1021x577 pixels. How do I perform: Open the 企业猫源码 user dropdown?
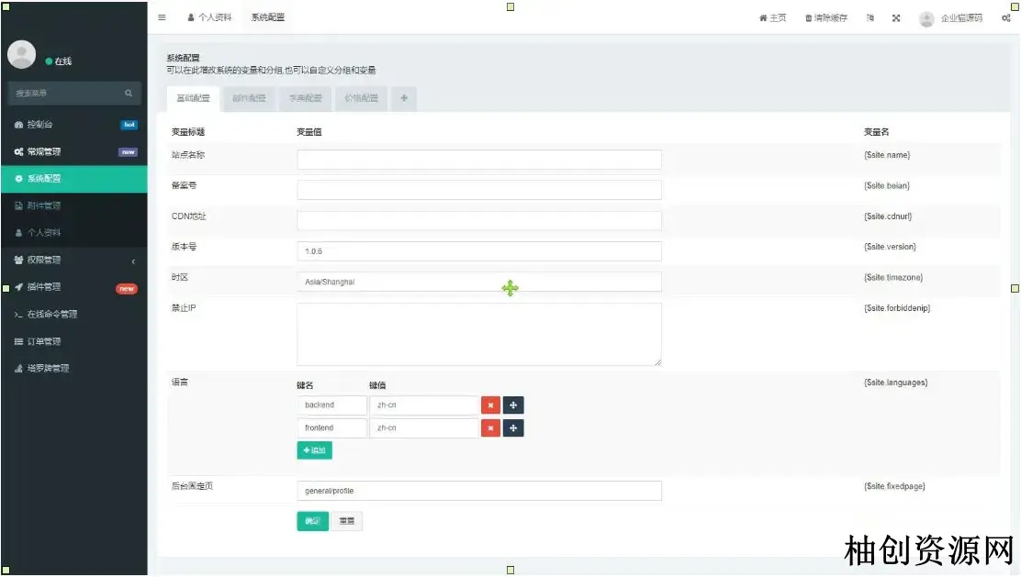pyautogui.click(x=951, y=17)
